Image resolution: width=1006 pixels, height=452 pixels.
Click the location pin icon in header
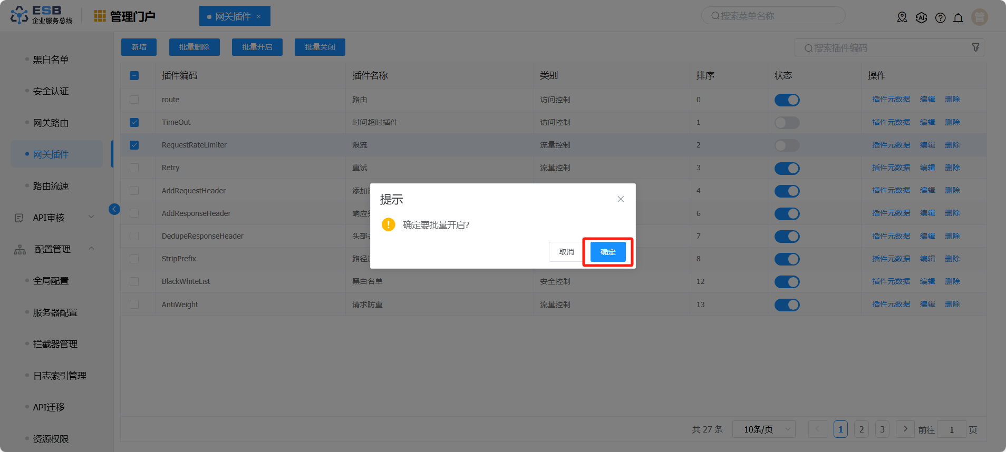pyautogui.click(x=902, y=17)
